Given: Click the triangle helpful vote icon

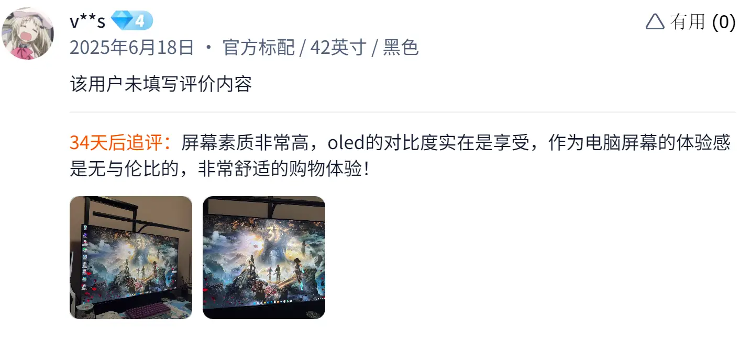Looking at the screenshot, I should click(655, 21).
